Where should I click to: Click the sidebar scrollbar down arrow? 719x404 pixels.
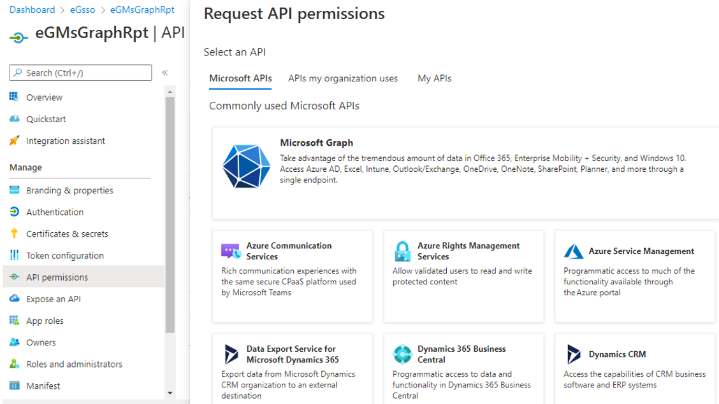pos(170,393)
